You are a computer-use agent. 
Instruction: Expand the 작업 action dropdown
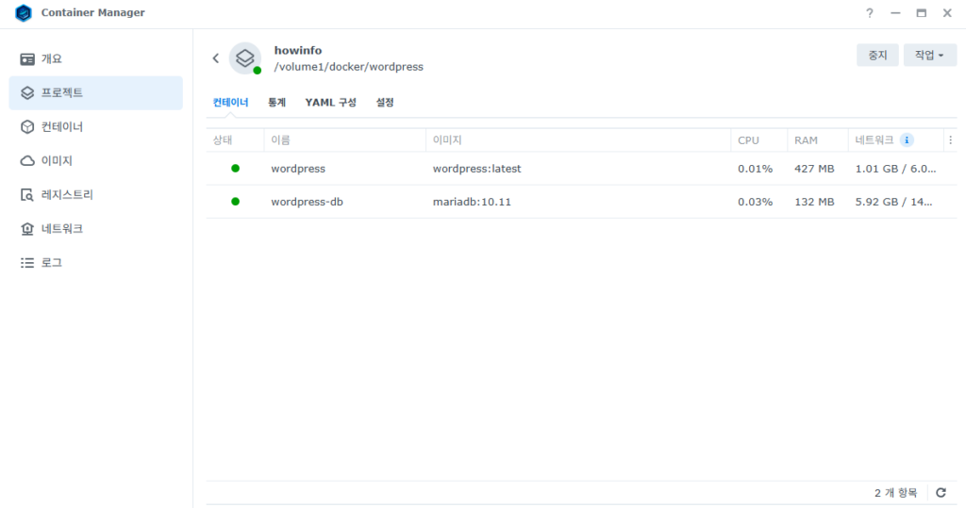pos(929,56)
